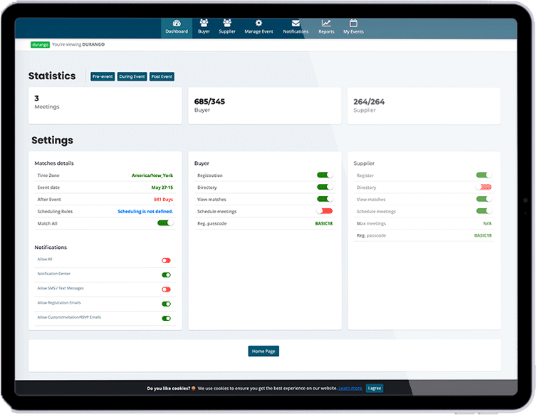Click the Supplier BASIC18 passcode value

coord(483,235)
